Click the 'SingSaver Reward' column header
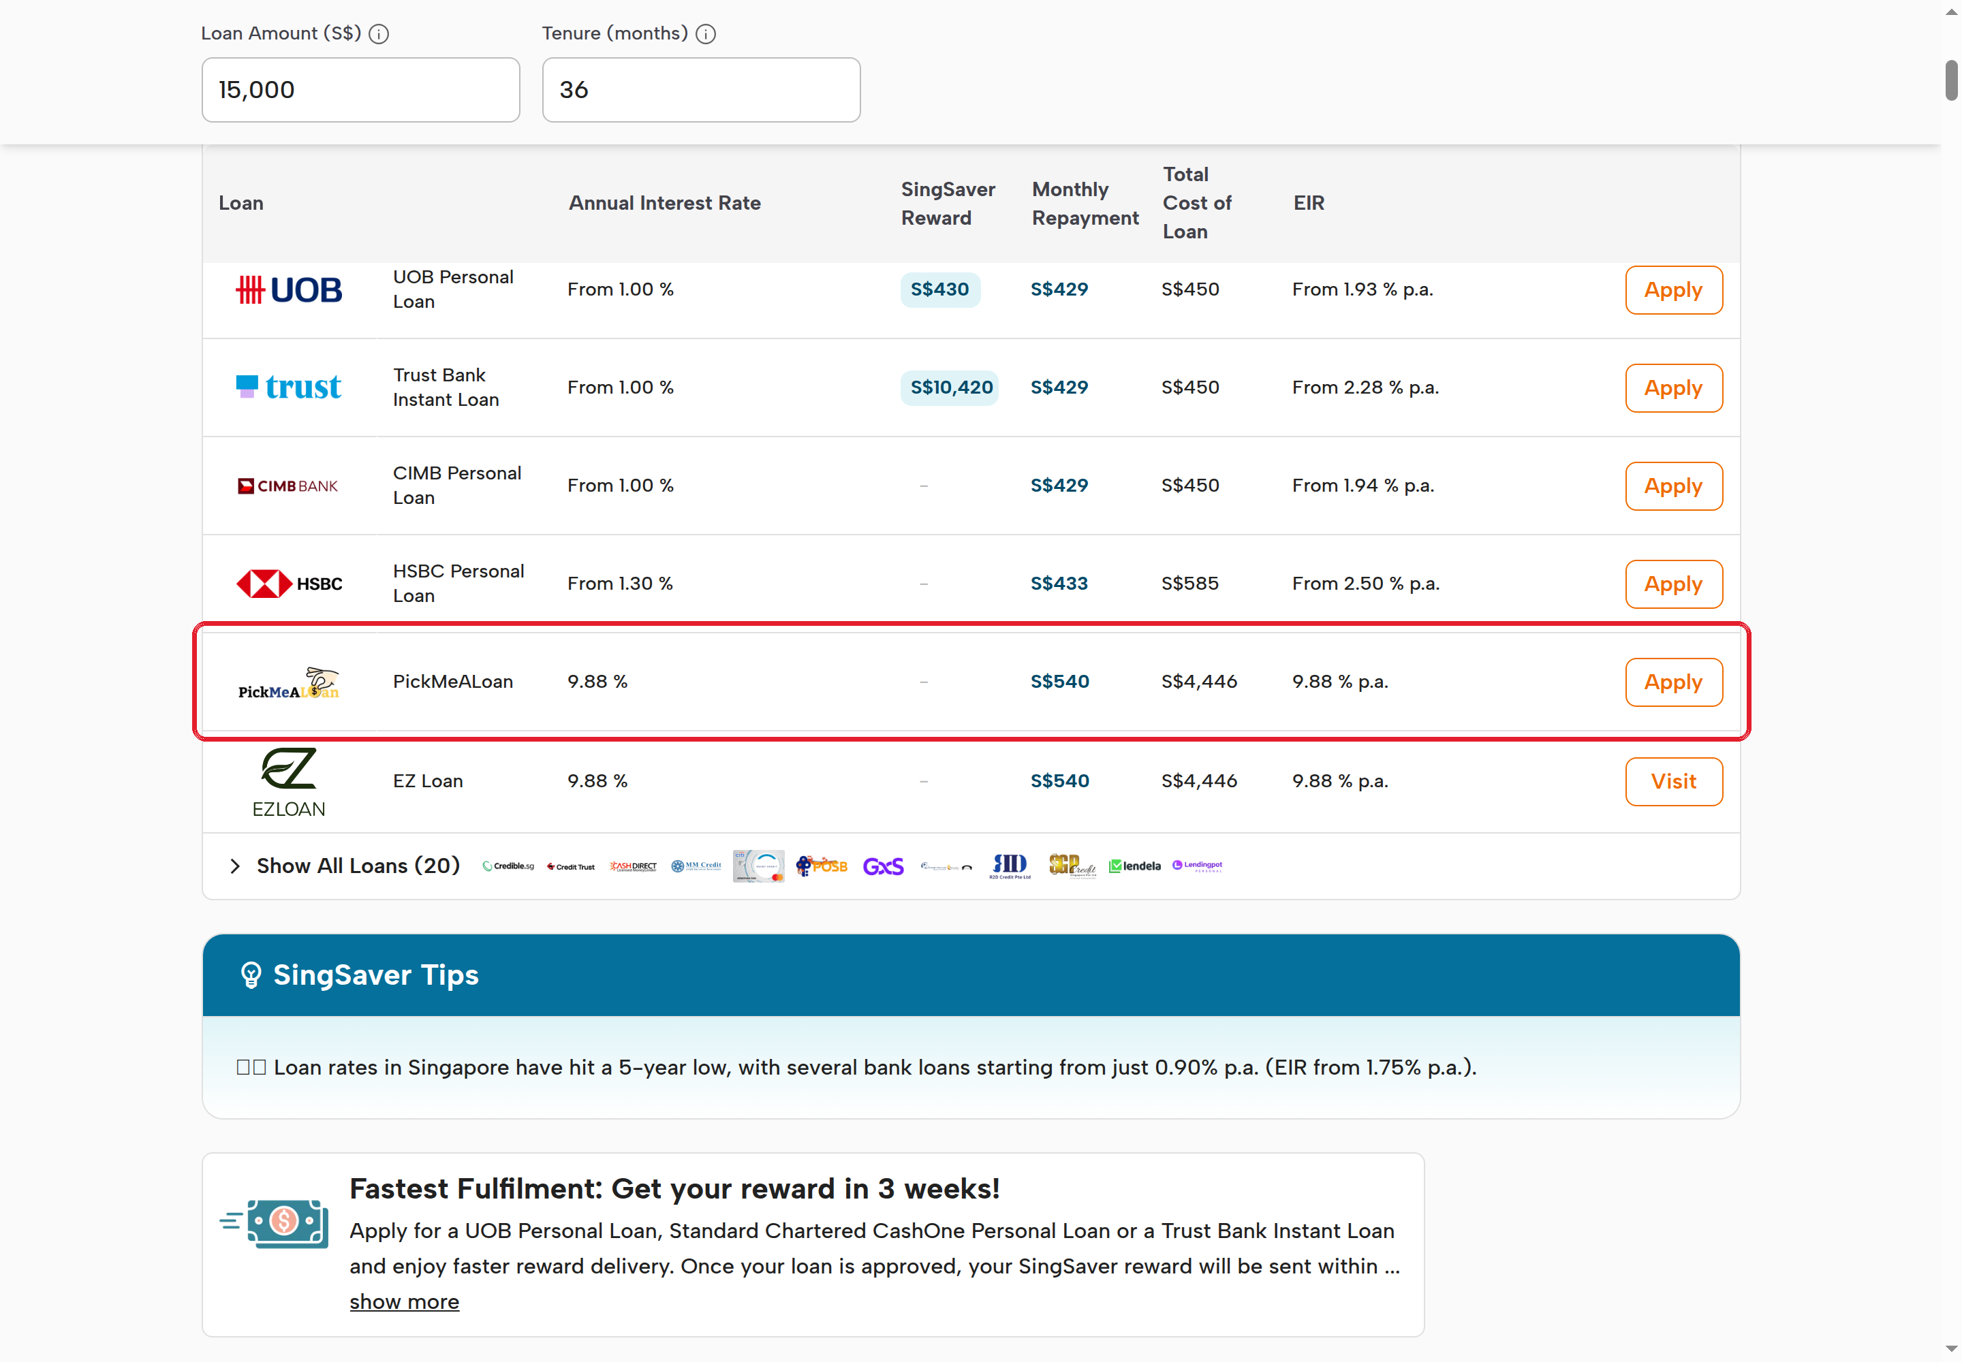1962x1362 pixels. point(948,203)
